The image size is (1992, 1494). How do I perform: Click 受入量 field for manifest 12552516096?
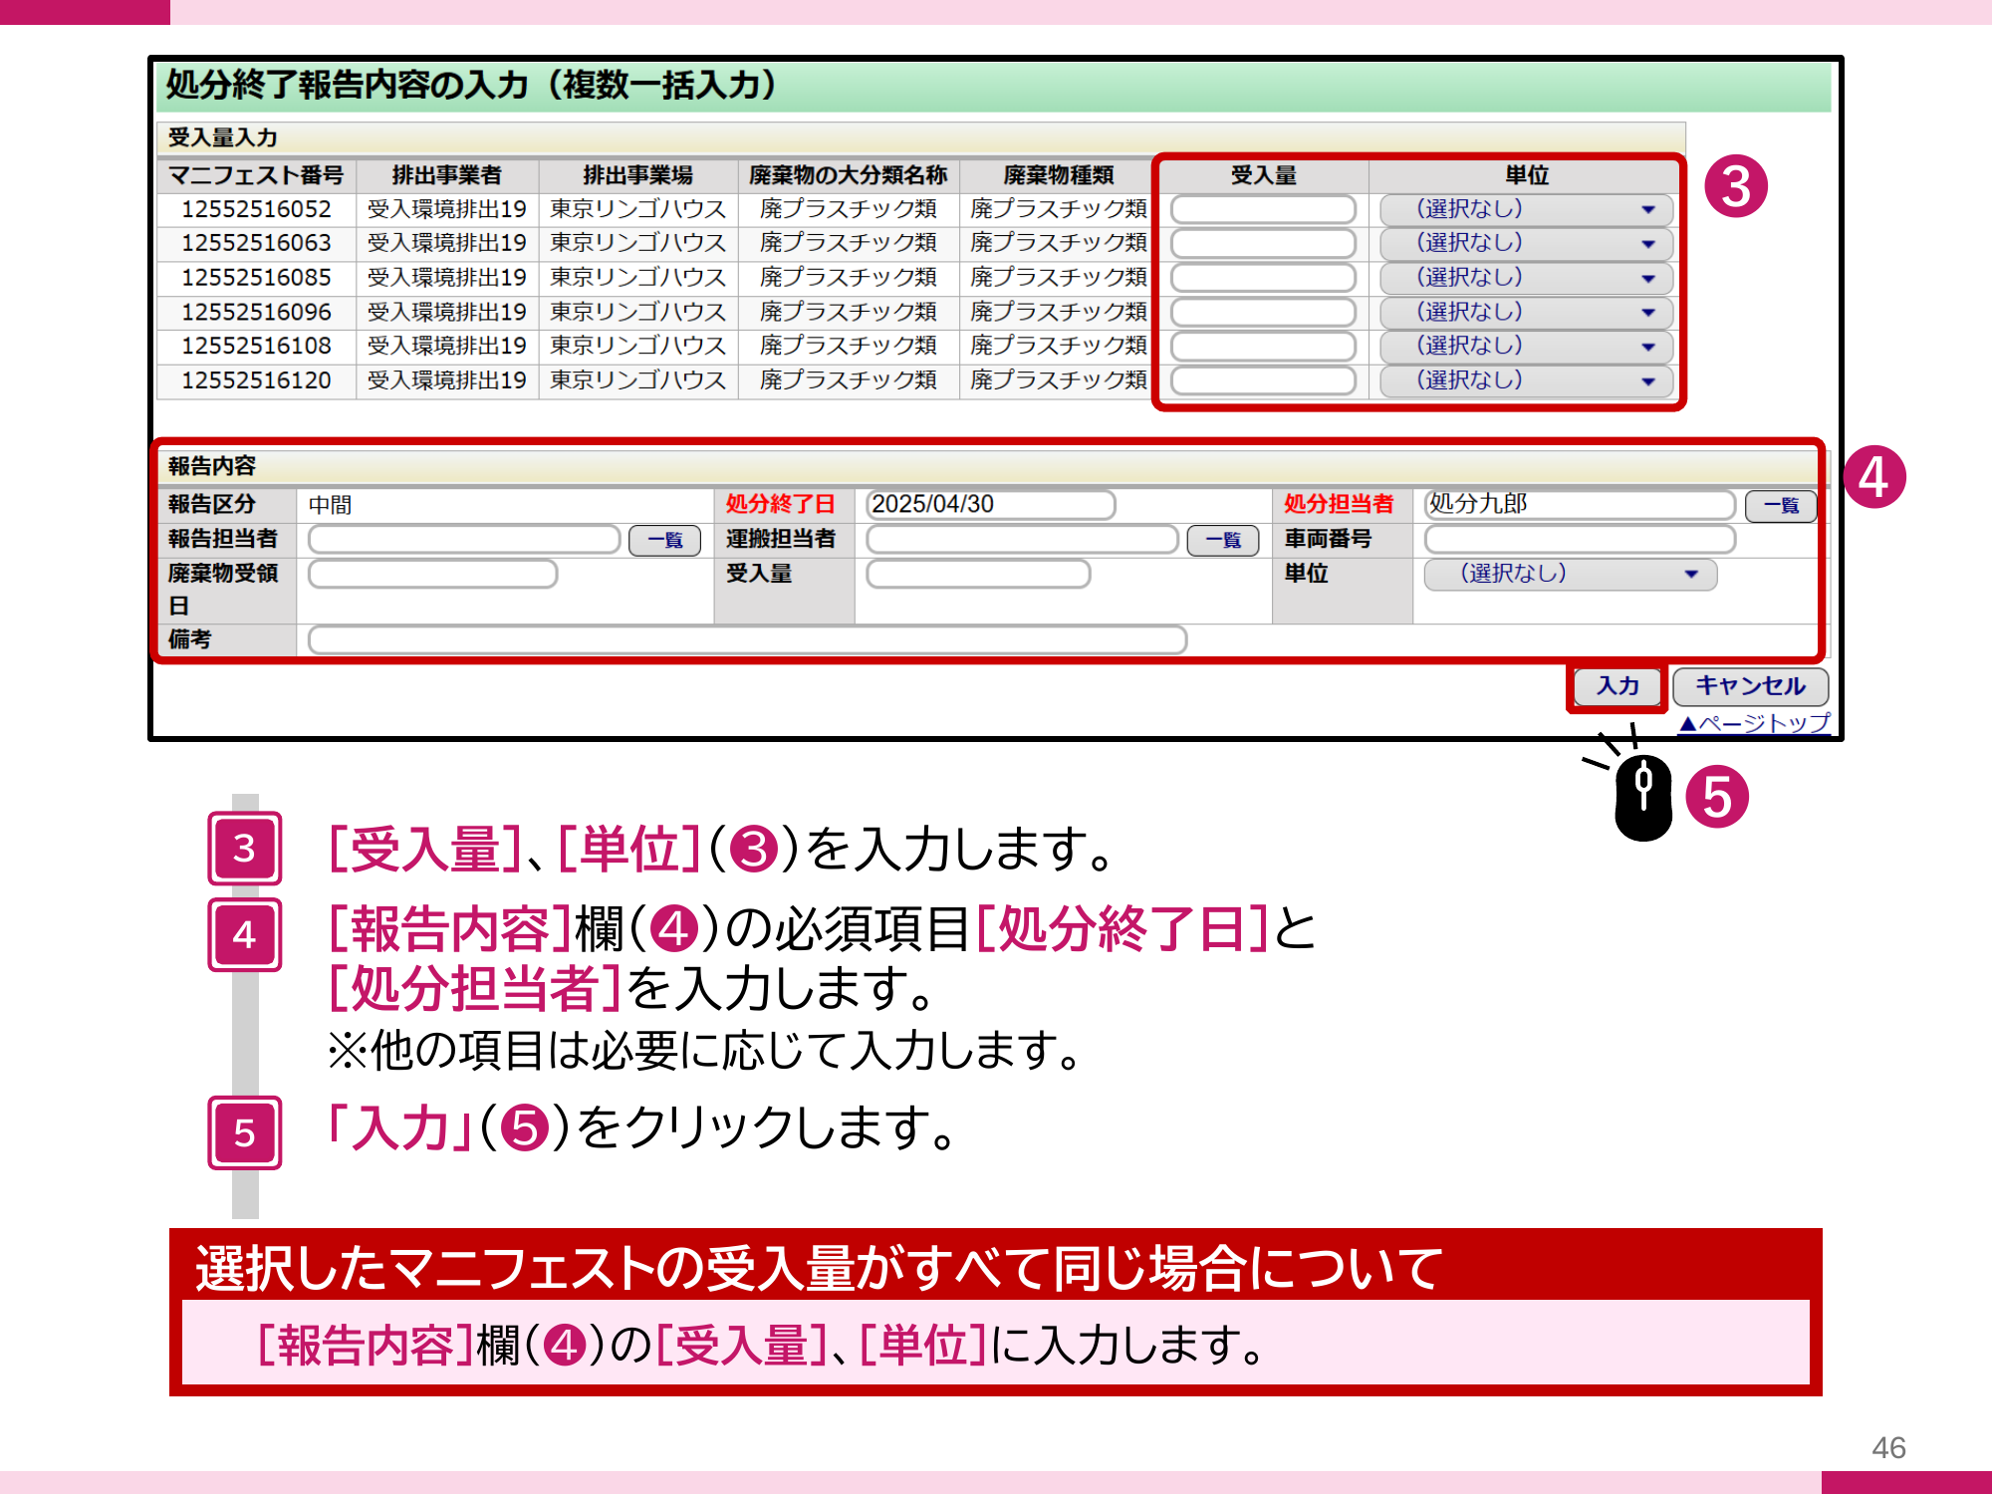[1263, 312]
